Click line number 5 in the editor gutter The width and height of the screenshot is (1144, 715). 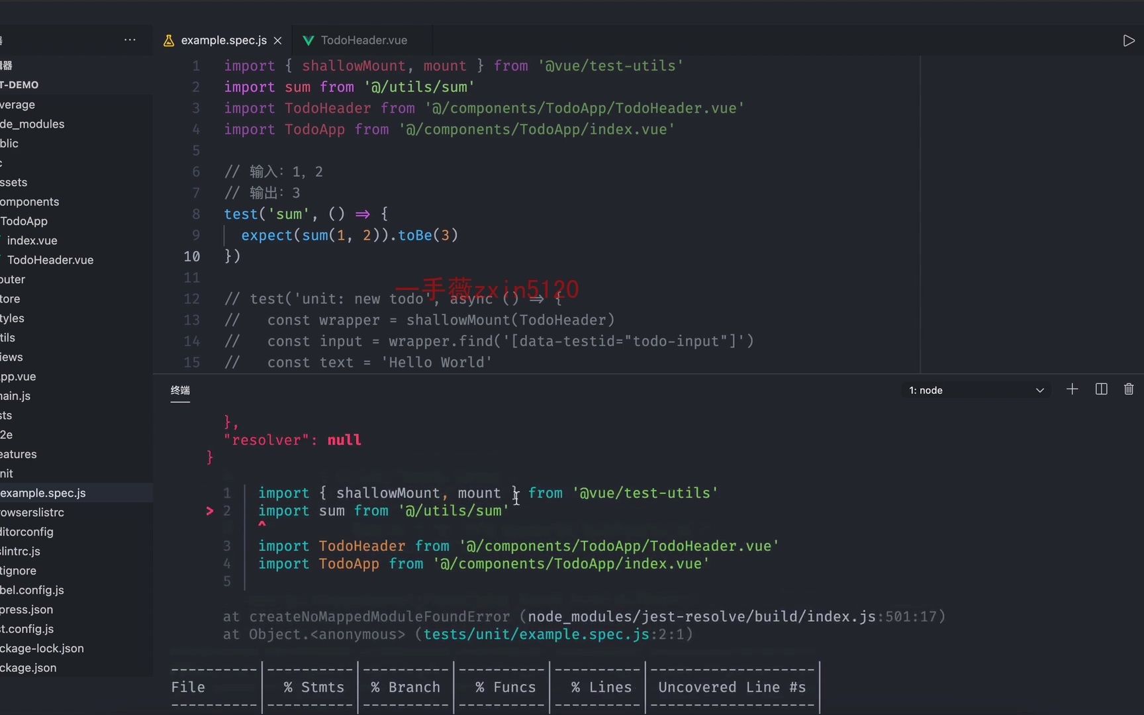[196, 150]
